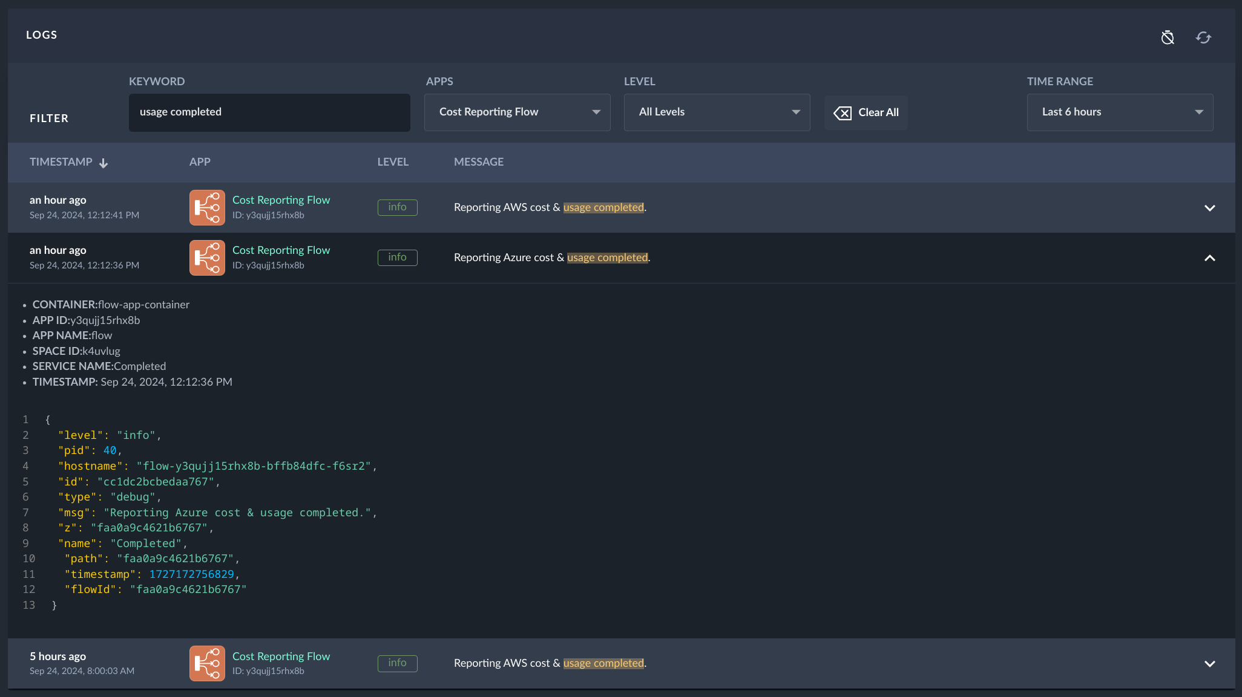Click the "id": "cc1dc2bcbedaa767" JSON line
The width and height of the screenshot is (1242, 697).
tap(139, 482)
